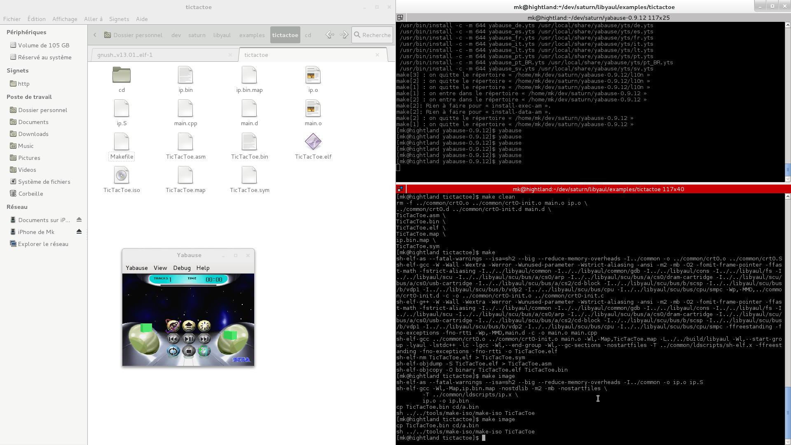Skip to previous track in Saturn player
791x445 pixels.
click(x=173, y=339)
